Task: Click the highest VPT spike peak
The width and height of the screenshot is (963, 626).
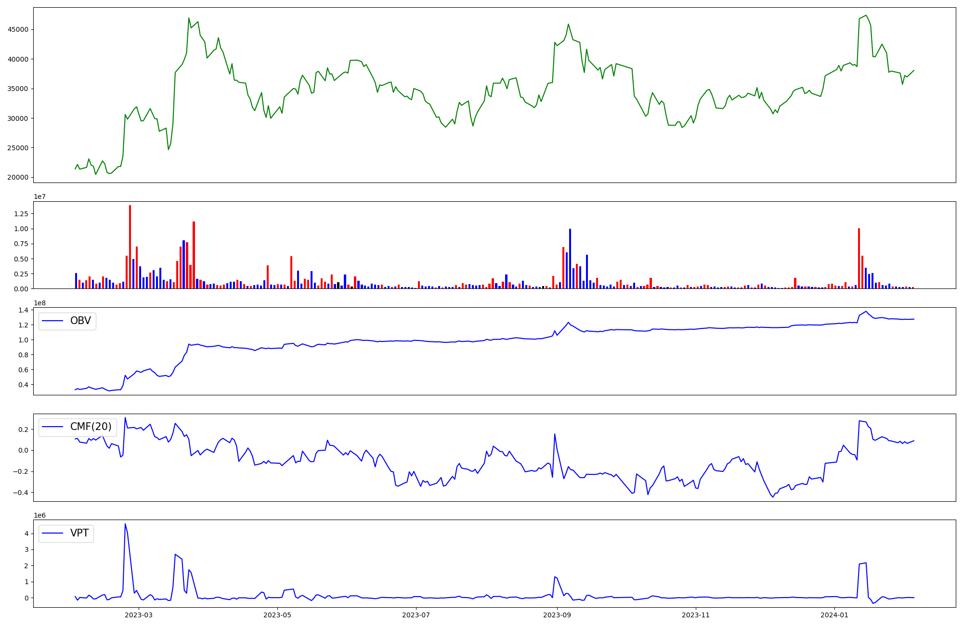Action: (x=125, y=524)
